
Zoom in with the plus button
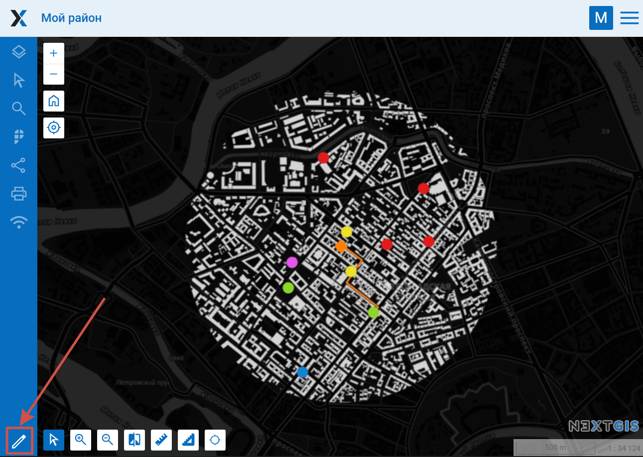point(54,53)
